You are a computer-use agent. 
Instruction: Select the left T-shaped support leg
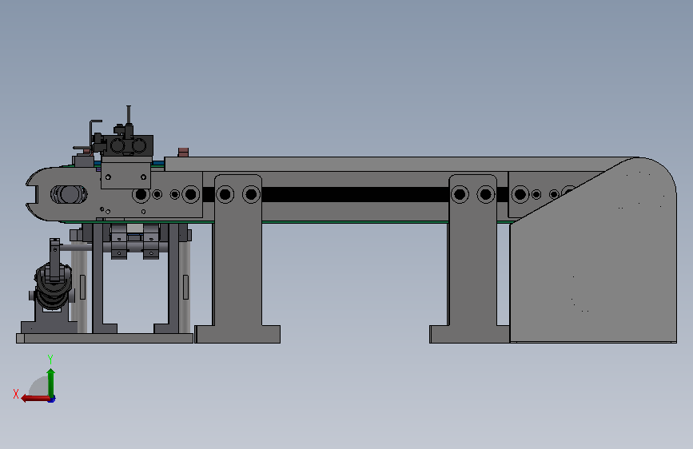[x=237, y=259]
